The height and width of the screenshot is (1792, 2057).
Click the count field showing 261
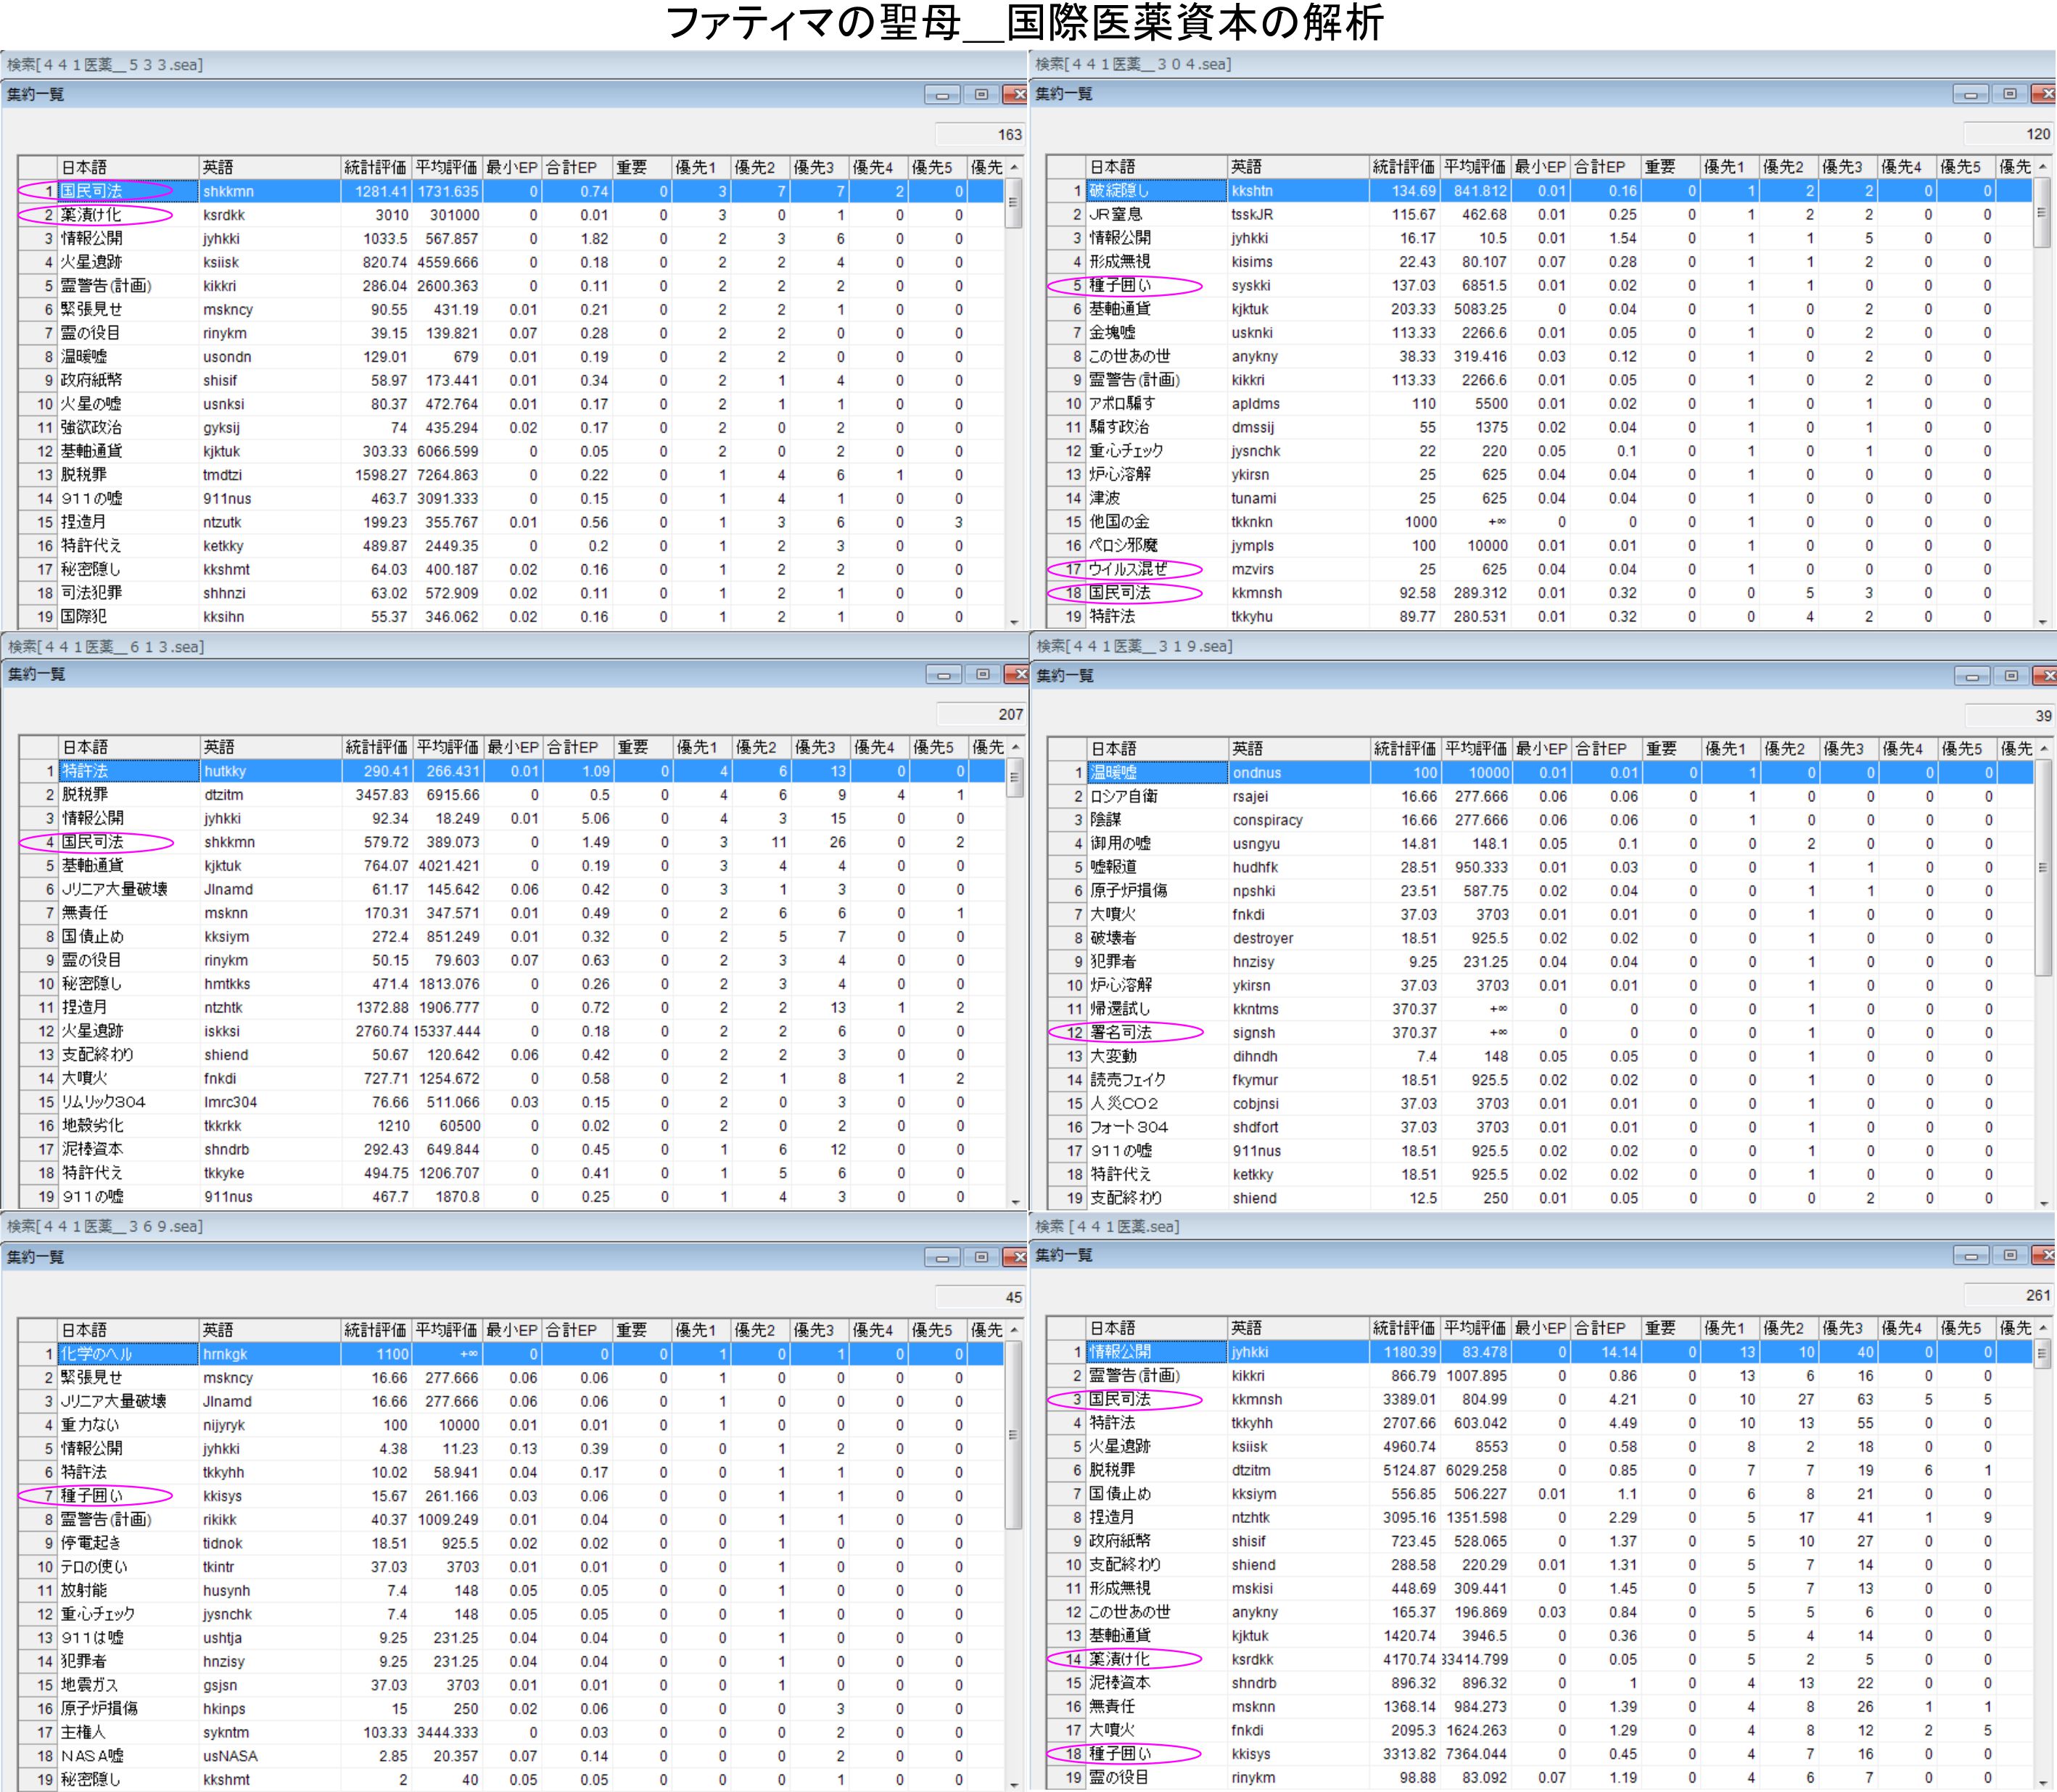[x=2008, y=1295]
